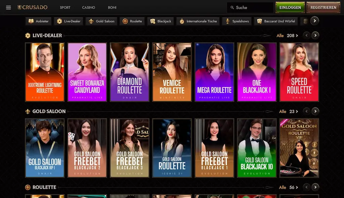Click the EINLOGGEN button
The height and width of the screenshot is (198, 344).
(x=290, y=7)
